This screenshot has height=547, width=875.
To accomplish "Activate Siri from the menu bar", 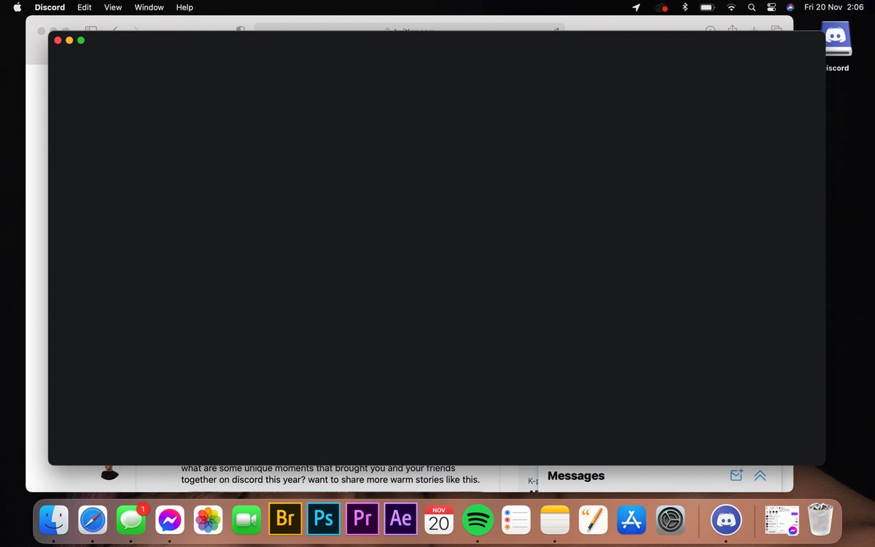I will [790, 7].
